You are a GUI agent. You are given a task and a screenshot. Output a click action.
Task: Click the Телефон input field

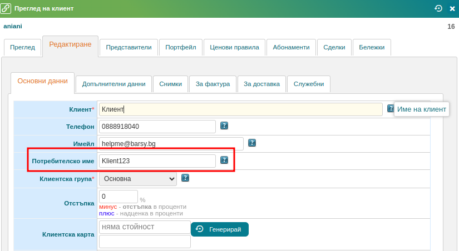pyautogui.click(x=157, y=127)
